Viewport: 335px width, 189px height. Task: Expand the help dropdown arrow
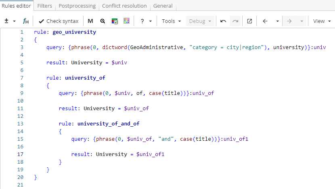coord(151,21)
